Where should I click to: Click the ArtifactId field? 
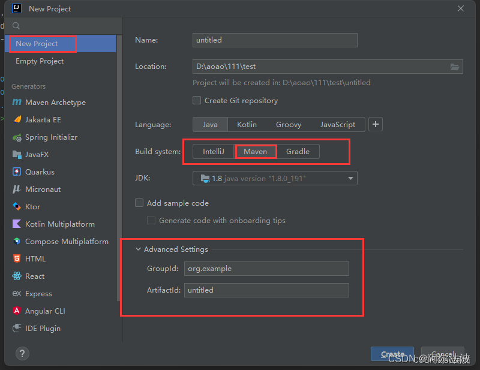coord(266,290)
